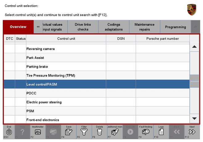Click the Save icon (F4)
Viewport: 203px width, 142px height.
point(68,132)
